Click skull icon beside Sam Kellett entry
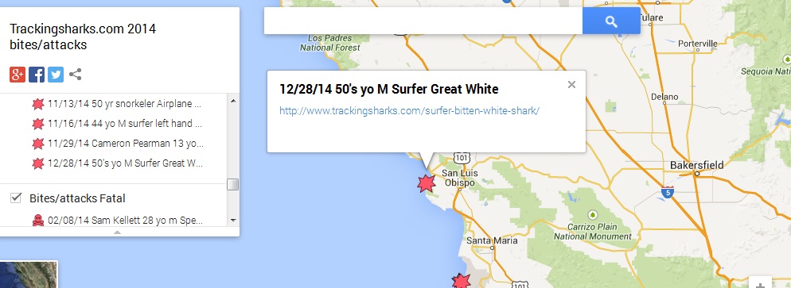Image resolution: width=791 pixels, height=288 pixels. [38, 220]
